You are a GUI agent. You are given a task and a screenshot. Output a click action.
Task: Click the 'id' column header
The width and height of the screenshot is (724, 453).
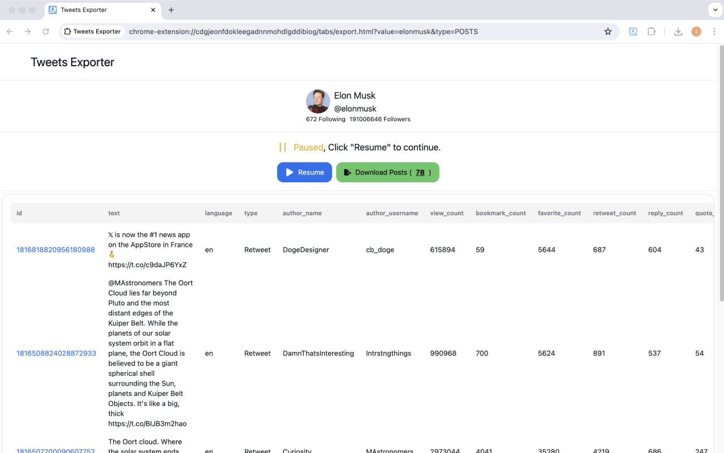pos(19,213)
